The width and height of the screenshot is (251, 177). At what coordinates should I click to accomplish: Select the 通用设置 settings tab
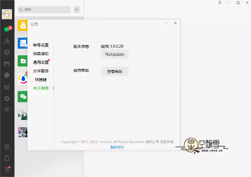(41, 62)
